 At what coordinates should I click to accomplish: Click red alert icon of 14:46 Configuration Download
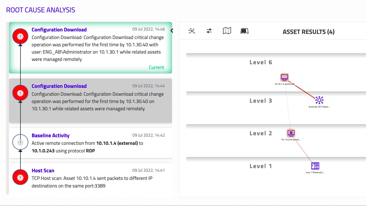click(20, 36)
